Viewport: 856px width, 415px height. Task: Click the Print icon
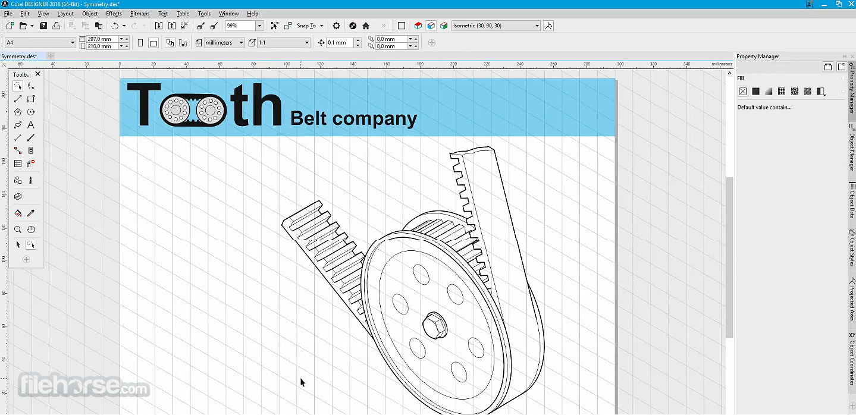56,26
